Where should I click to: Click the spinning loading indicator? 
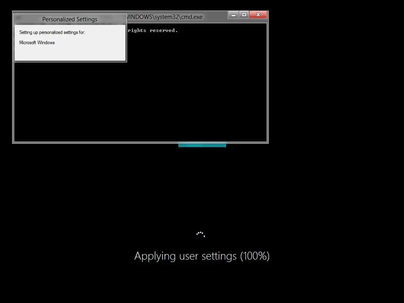pyautogui.click(x=201, y=234)
